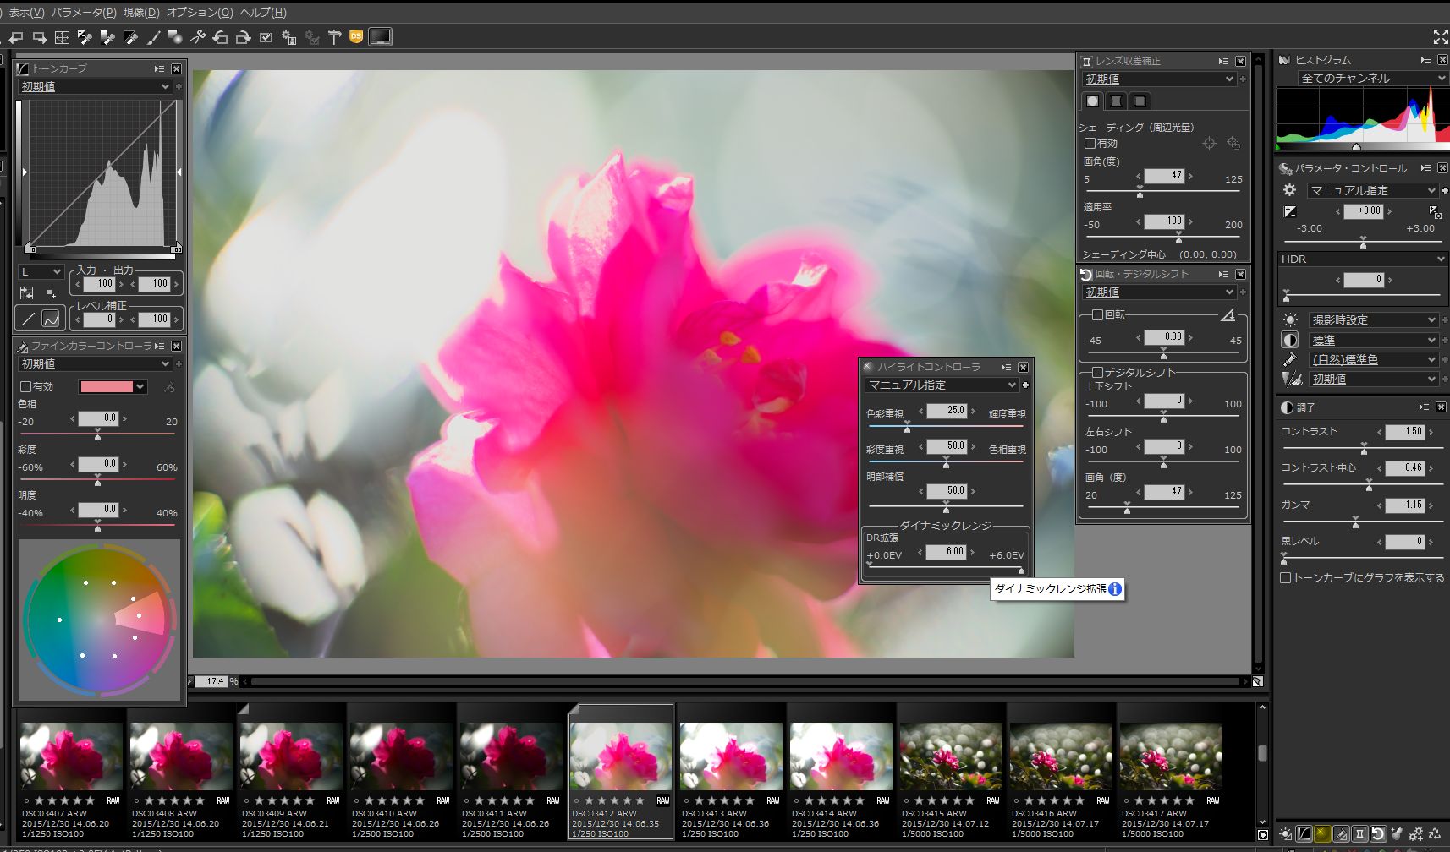The image size is (1450, 852).
Task: Open the 現像(D) menu
Action: [x=141, y=12]
